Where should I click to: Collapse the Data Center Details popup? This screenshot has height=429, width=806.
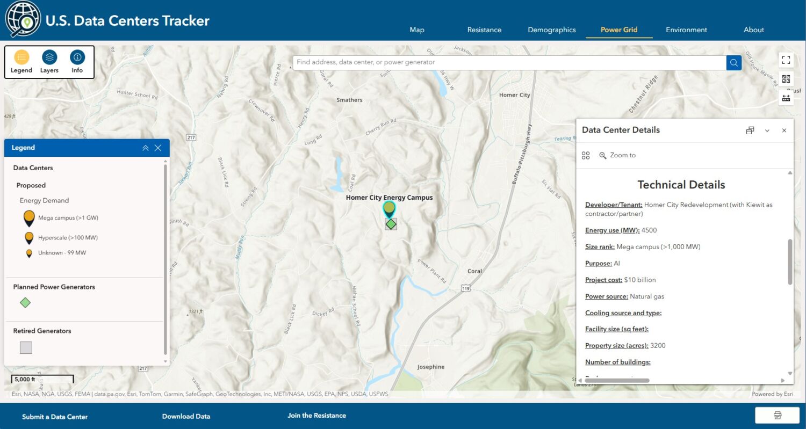(x=767, y=130)
